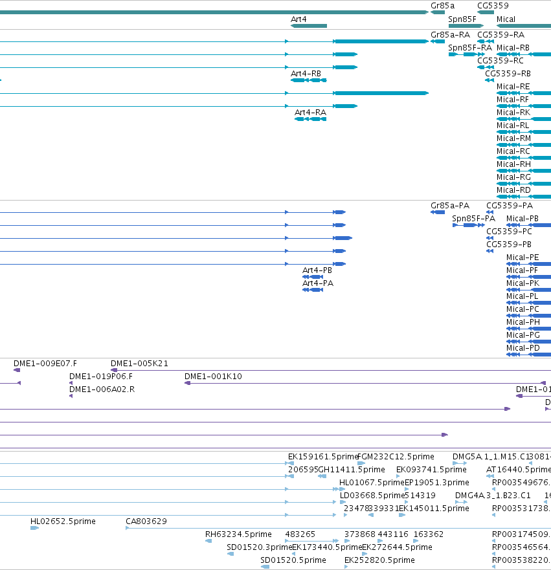The height and width of the screenshot is (570, 551).
Task: Select the EK159161.5prime EST
Action: pyautogui.click(x=291, y=463)
